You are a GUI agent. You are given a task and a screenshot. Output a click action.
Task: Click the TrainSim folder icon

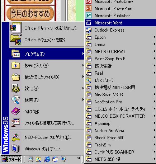[89, 145]
